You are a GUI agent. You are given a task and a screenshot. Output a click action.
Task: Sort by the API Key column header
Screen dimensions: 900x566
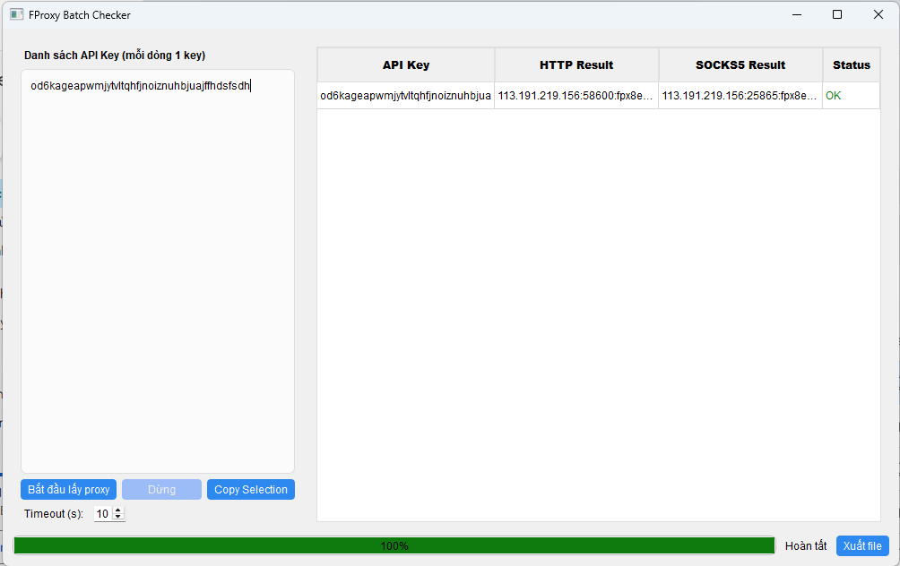pos(405,64)
